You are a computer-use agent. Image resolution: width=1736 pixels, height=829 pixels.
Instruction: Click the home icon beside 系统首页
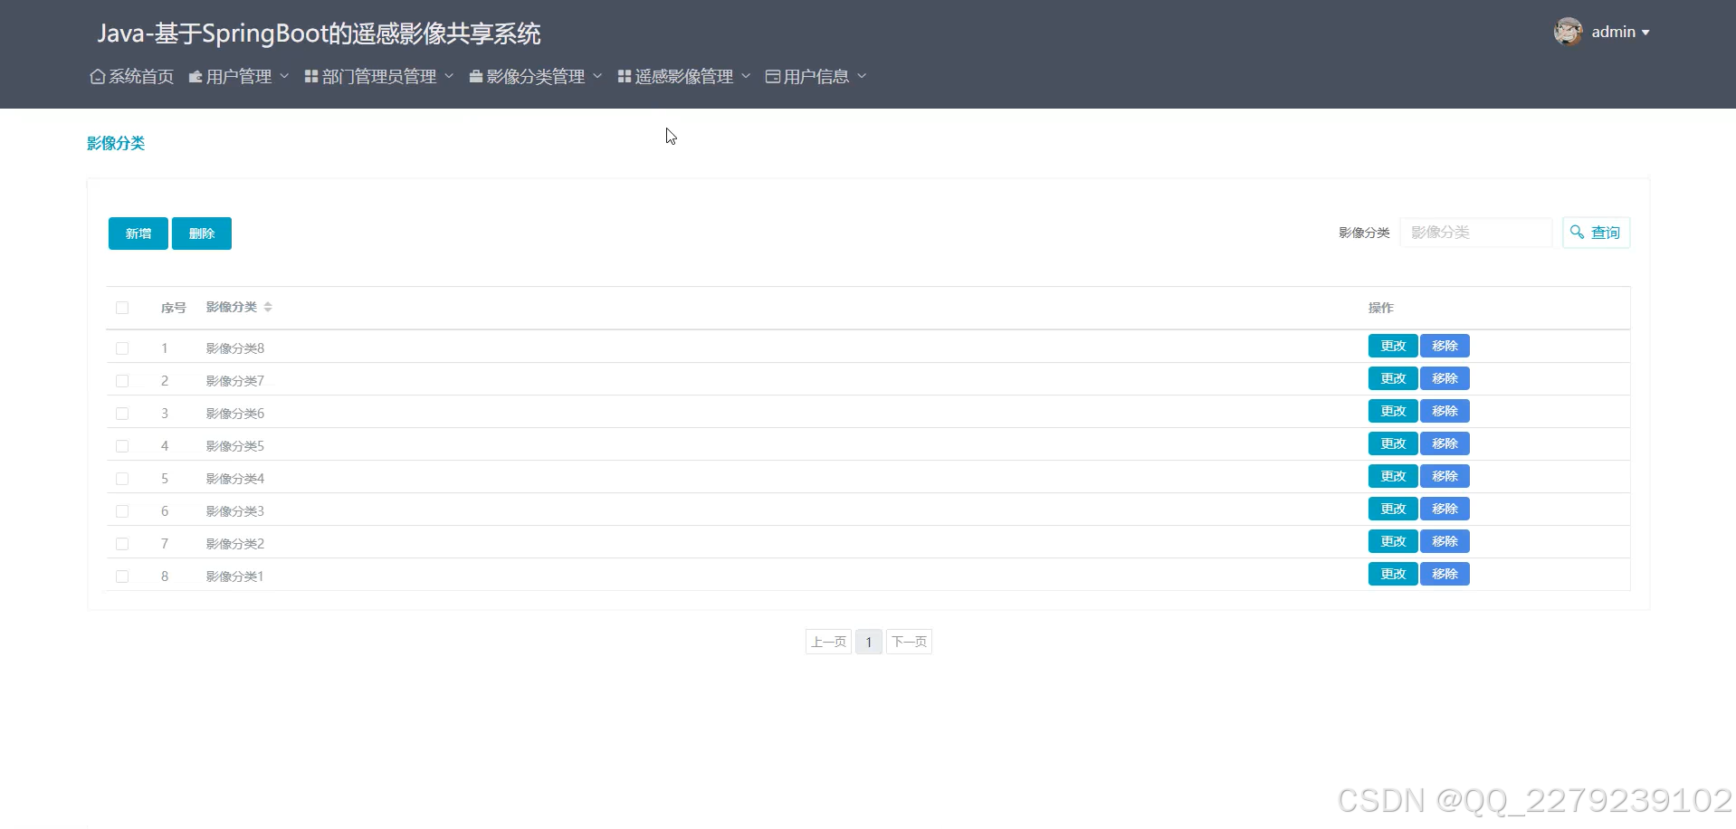pos(98,76)
